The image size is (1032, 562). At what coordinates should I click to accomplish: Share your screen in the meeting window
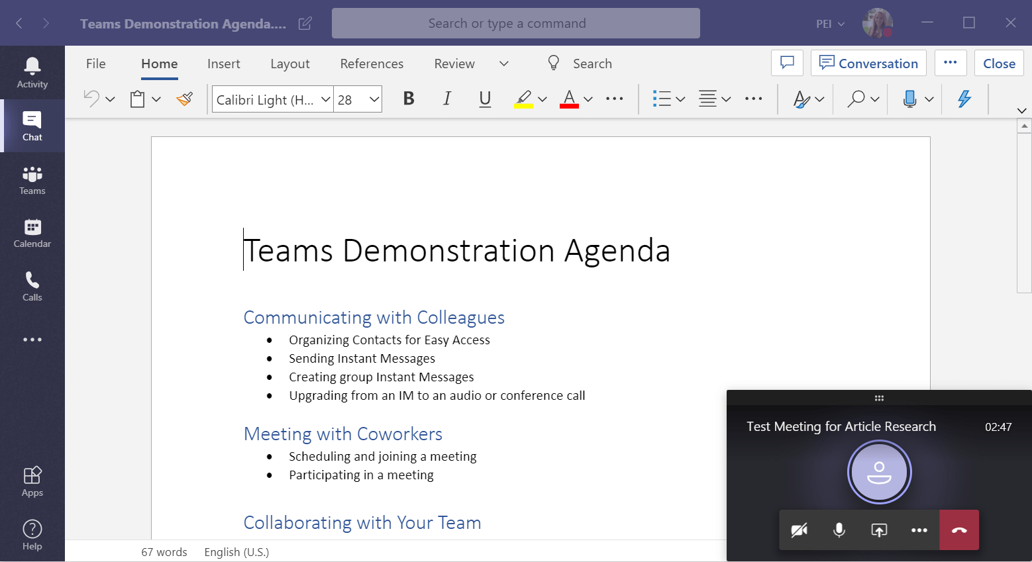click(879, 530)
